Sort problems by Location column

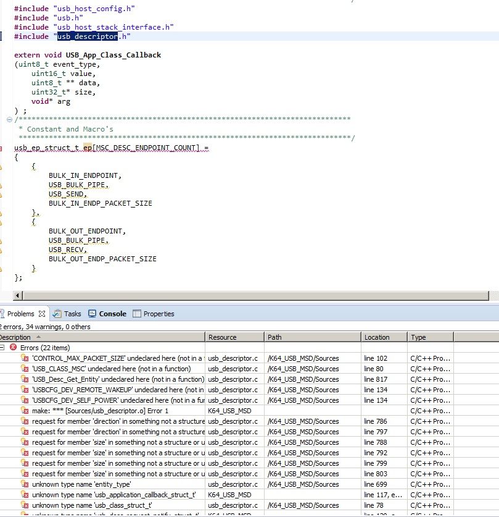[x=384, y=337]
